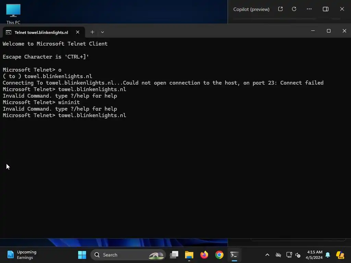Open the notification bell icon

click(x=328, y=255)
